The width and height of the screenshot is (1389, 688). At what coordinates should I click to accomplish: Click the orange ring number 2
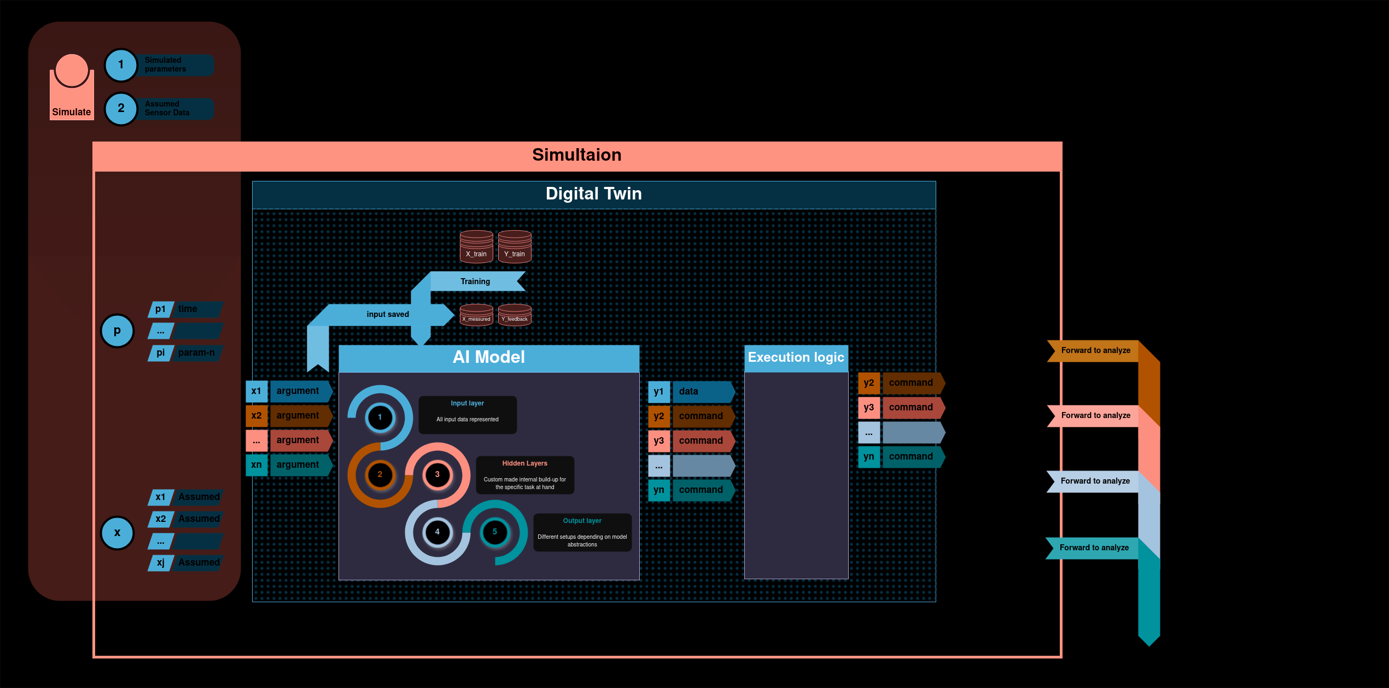pyautogui.click(x=380, y=474)
